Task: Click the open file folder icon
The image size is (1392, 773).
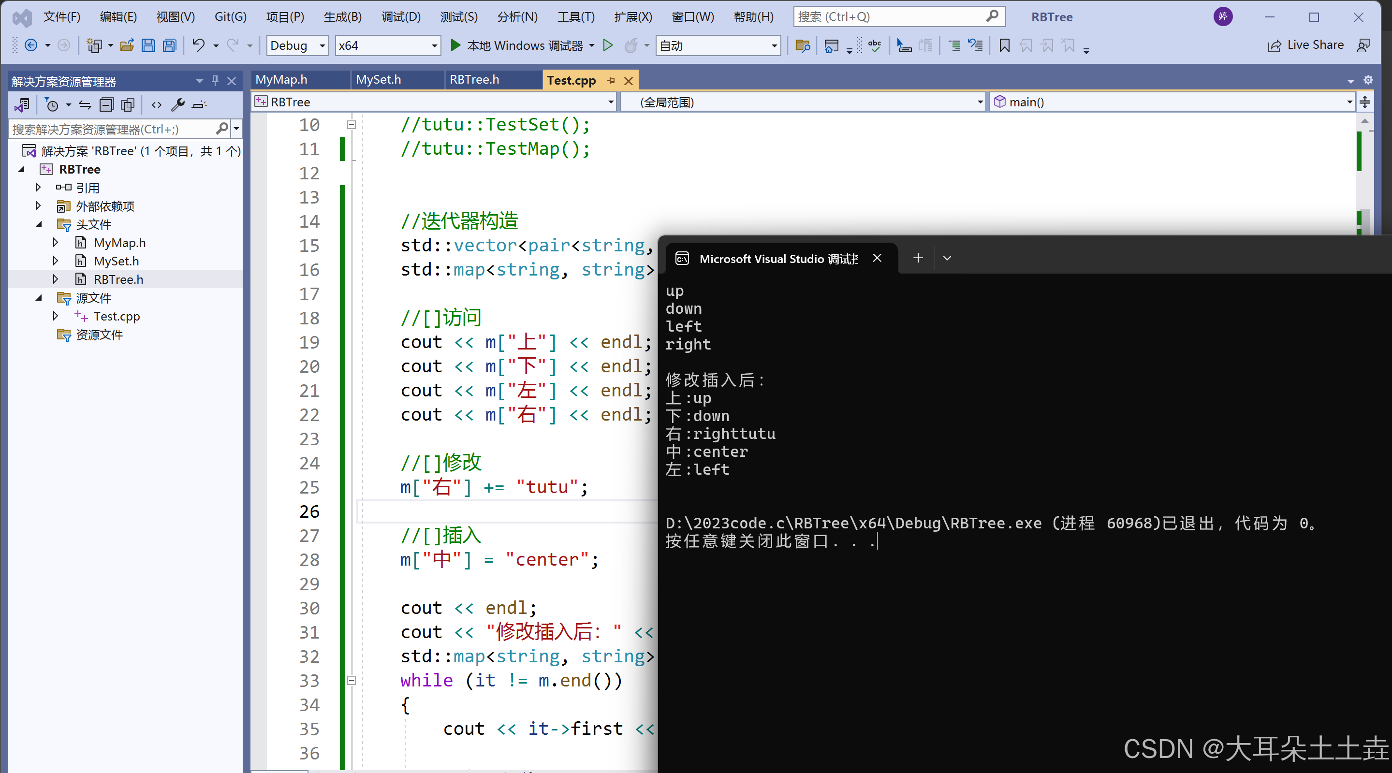Action: coord(127,45)
